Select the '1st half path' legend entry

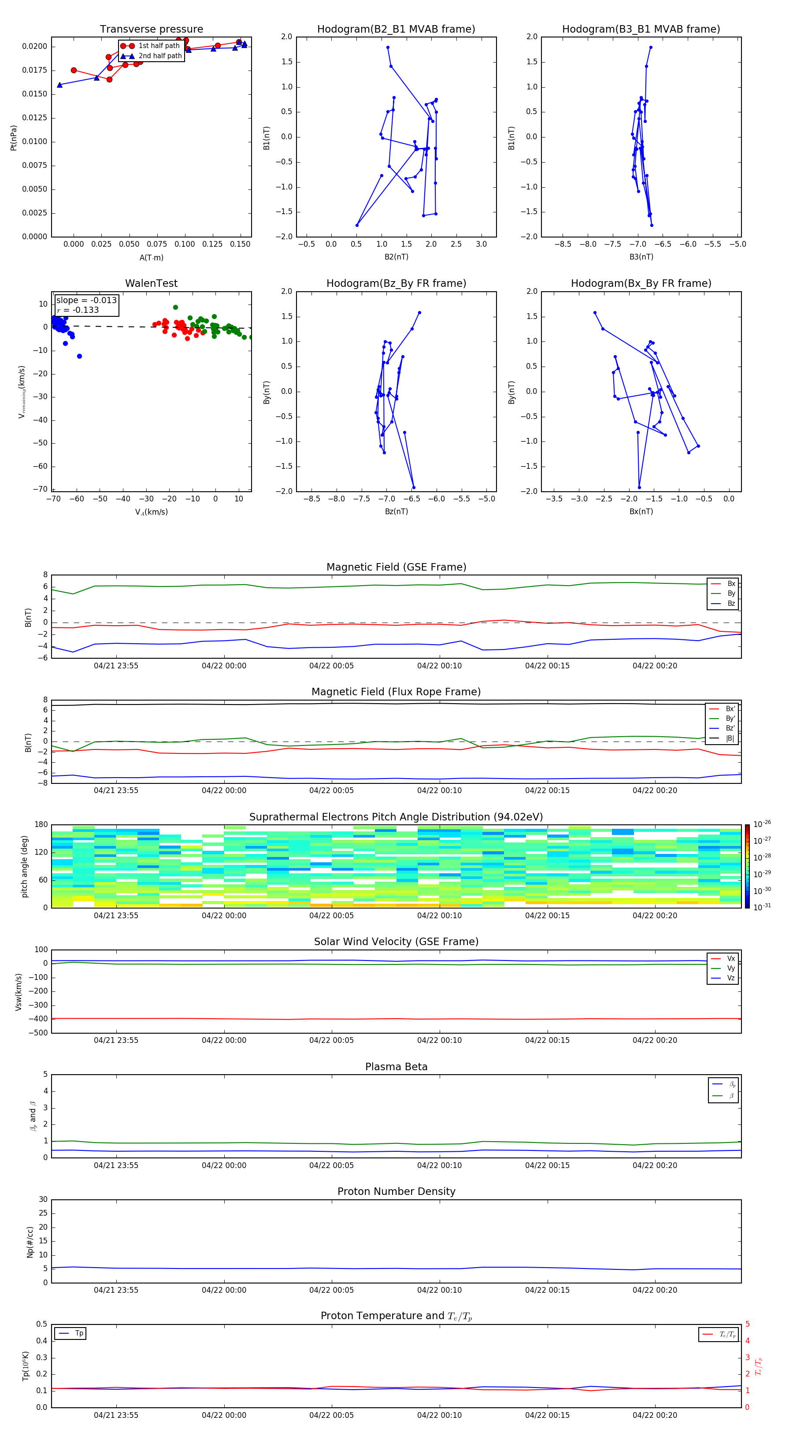point(151,46)
